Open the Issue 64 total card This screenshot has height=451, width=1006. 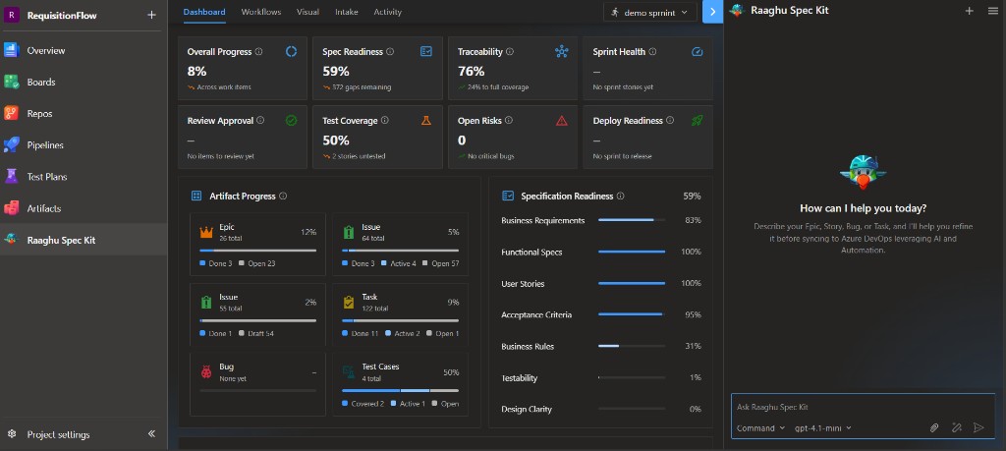click(x=401, y=245)
